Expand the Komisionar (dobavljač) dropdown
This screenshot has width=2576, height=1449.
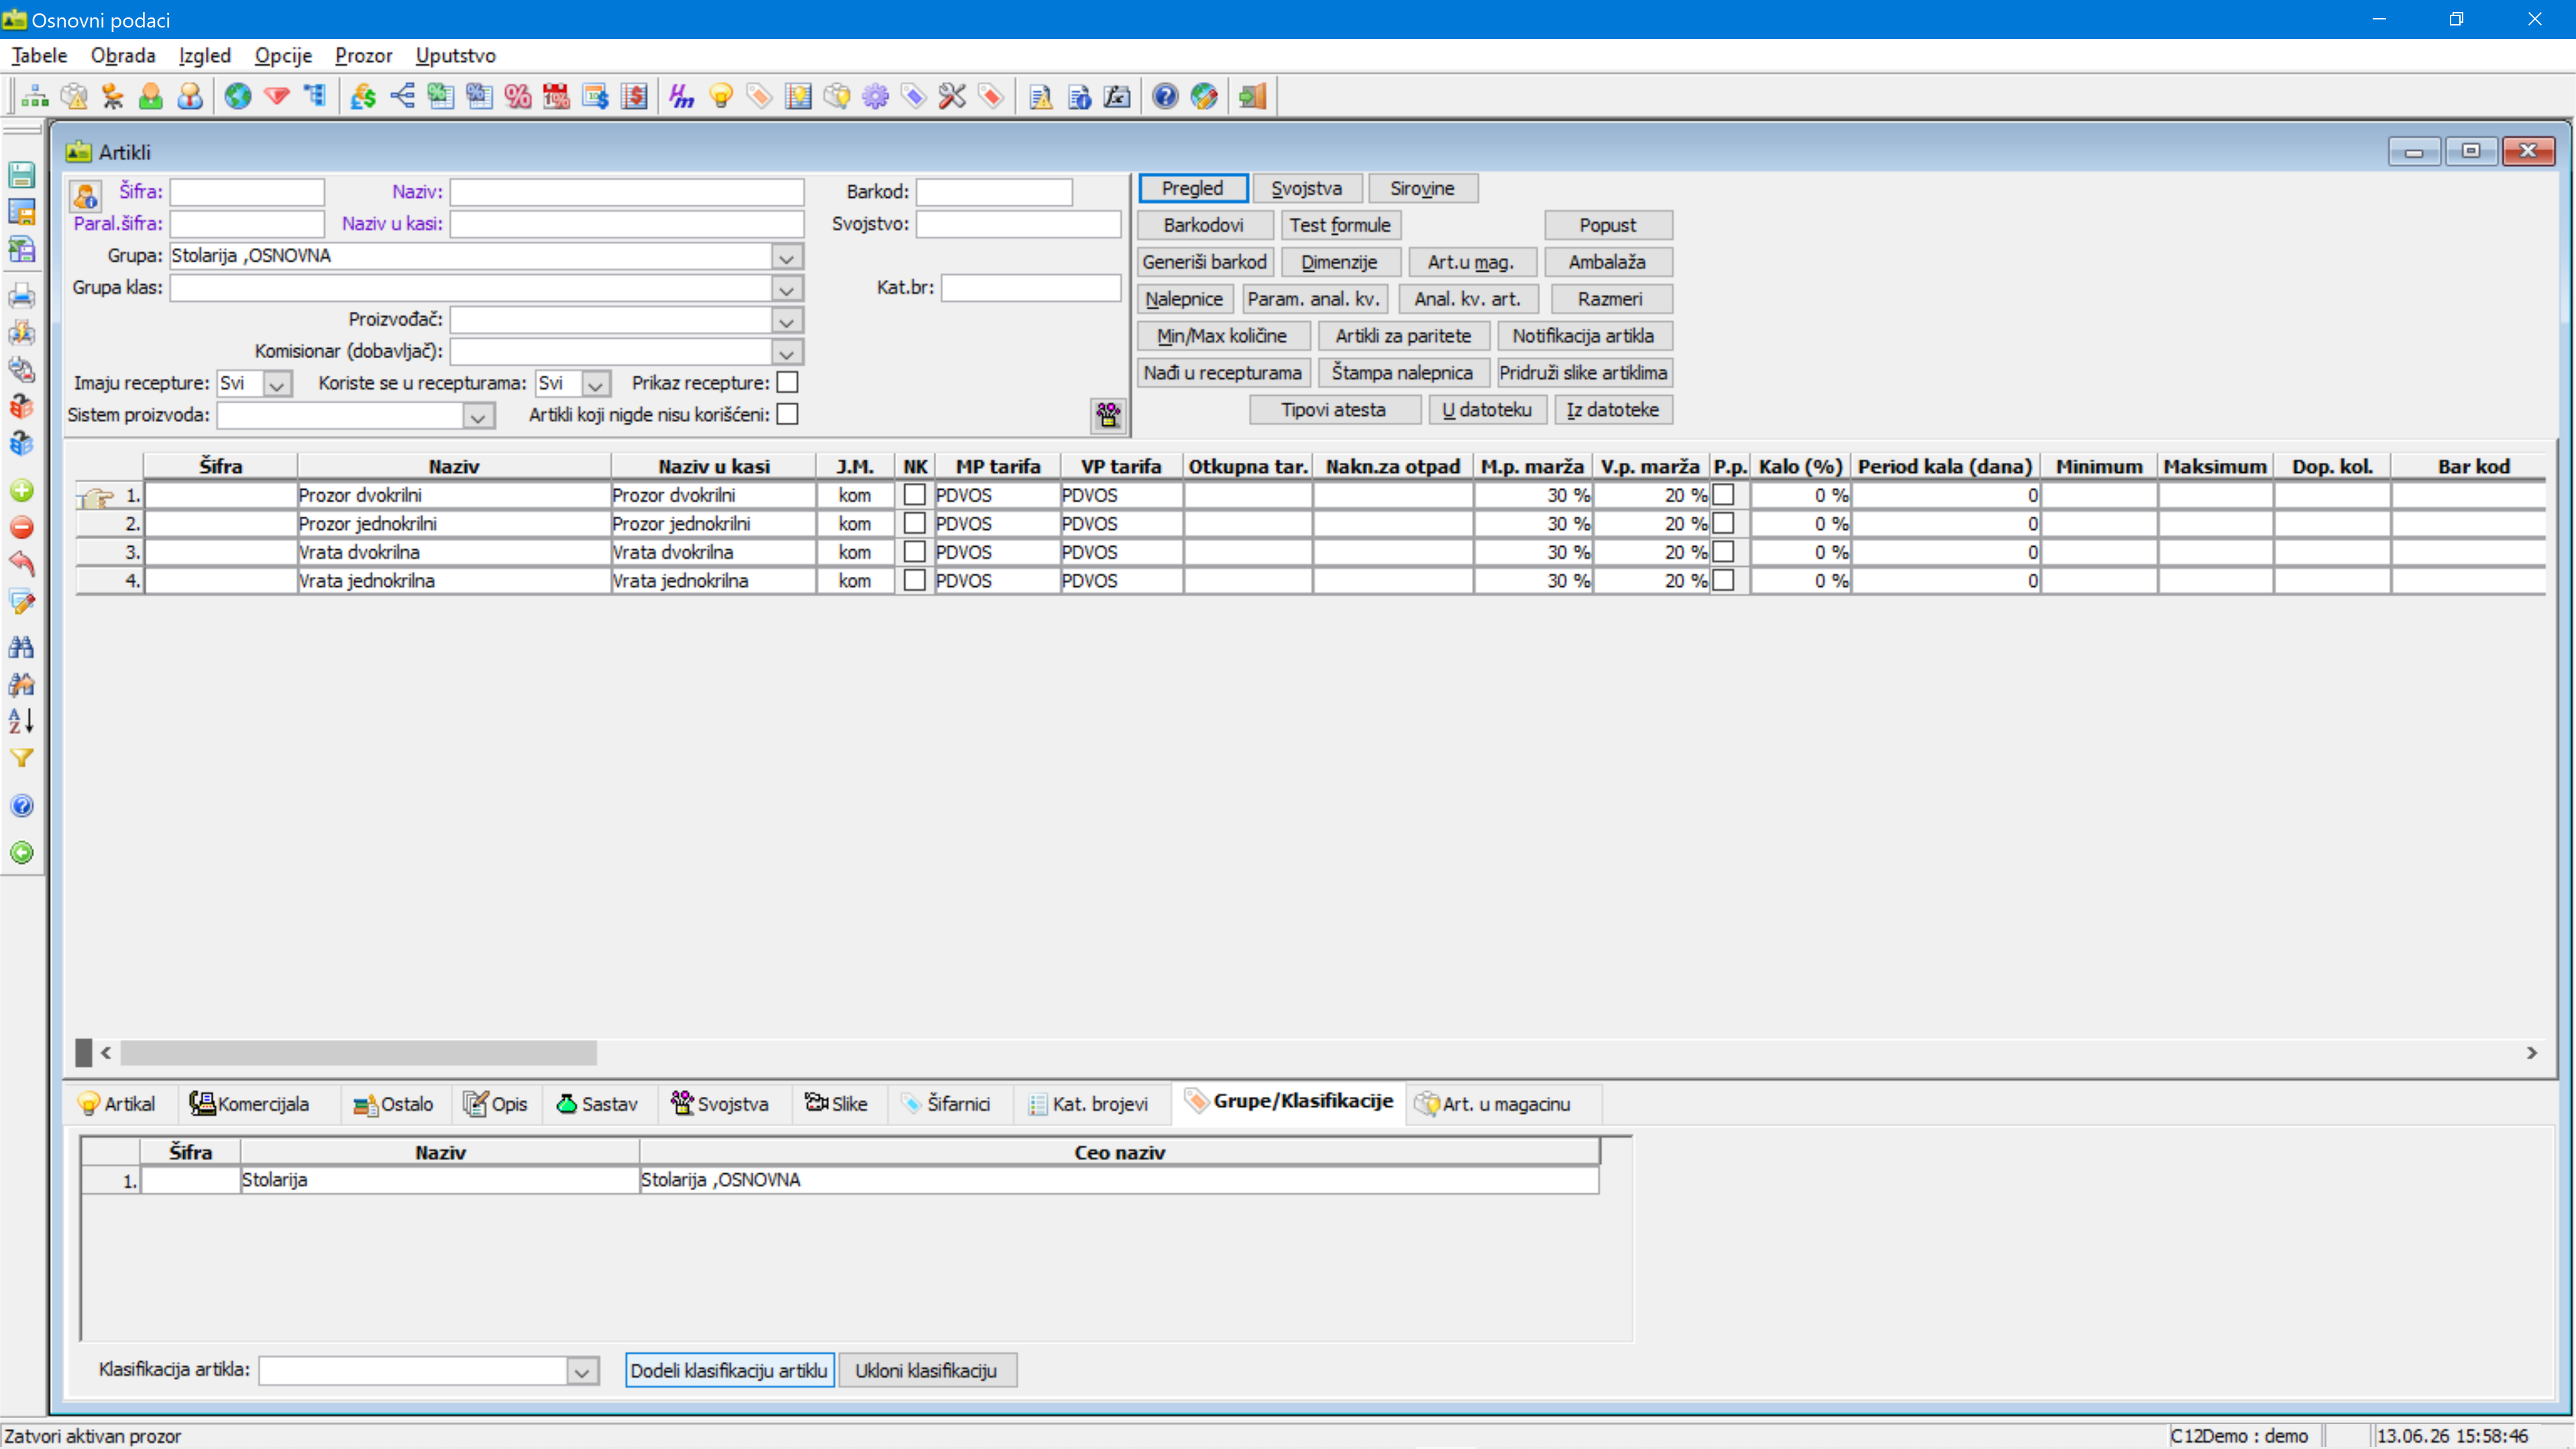point(787,352)
